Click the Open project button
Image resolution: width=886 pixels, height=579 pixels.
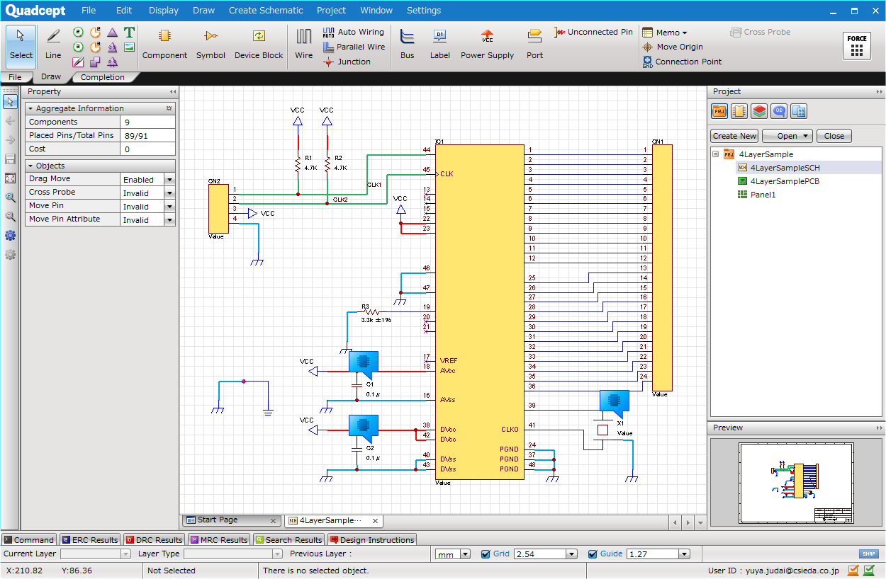pyautogui.click(x=787, y=136)
